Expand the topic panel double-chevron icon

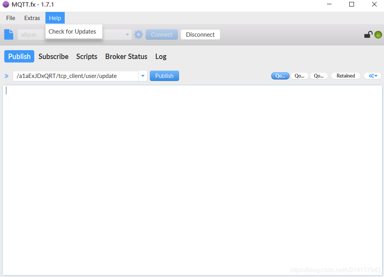[7, 76]
